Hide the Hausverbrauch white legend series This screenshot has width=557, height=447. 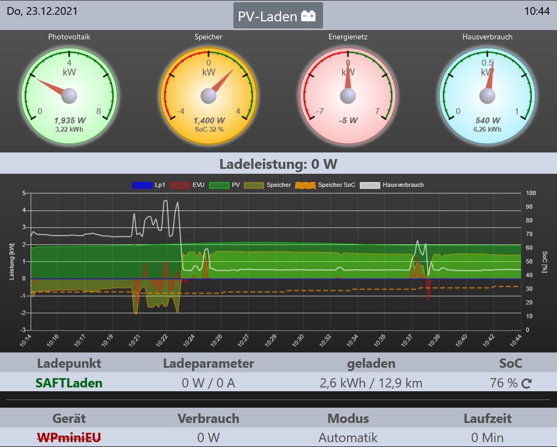pos(370,185)
